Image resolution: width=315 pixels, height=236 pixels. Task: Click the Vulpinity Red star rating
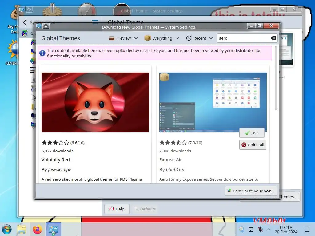point(55,143)
